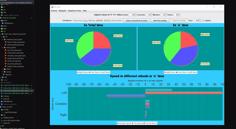Enable the Caption checkbox
The width and height of the screenshot is (236, 129).
203,20
